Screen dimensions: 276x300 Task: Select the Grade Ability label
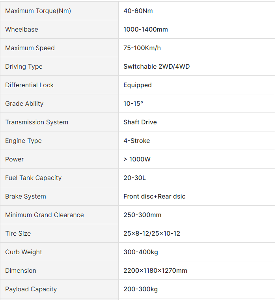point(24,104)
